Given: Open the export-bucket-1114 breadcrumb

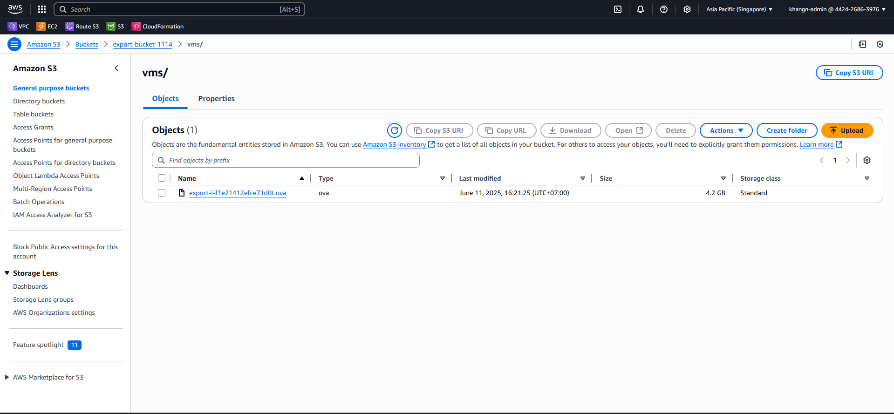Looking at the screenshot, I should click(x=143, y=44).
